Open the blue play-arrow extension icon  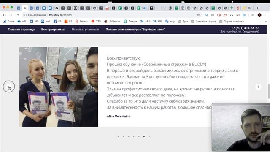click(244, 15)
